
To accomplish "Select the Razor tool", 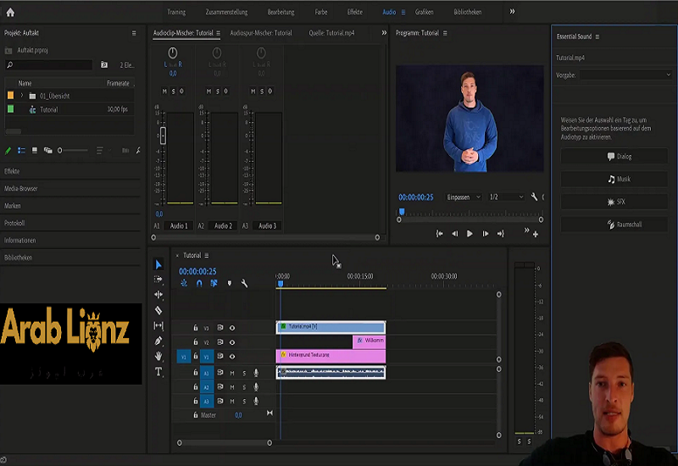I will coord(158,310).
